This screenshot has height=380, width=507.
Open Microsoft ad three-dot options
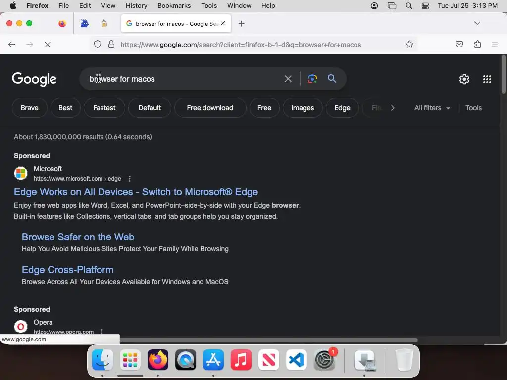(130, 178)
